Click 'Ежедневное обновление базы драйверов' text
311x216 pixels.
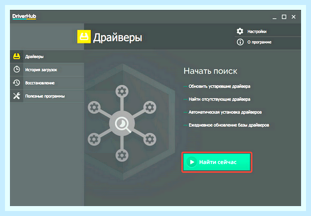click(229, 125)
